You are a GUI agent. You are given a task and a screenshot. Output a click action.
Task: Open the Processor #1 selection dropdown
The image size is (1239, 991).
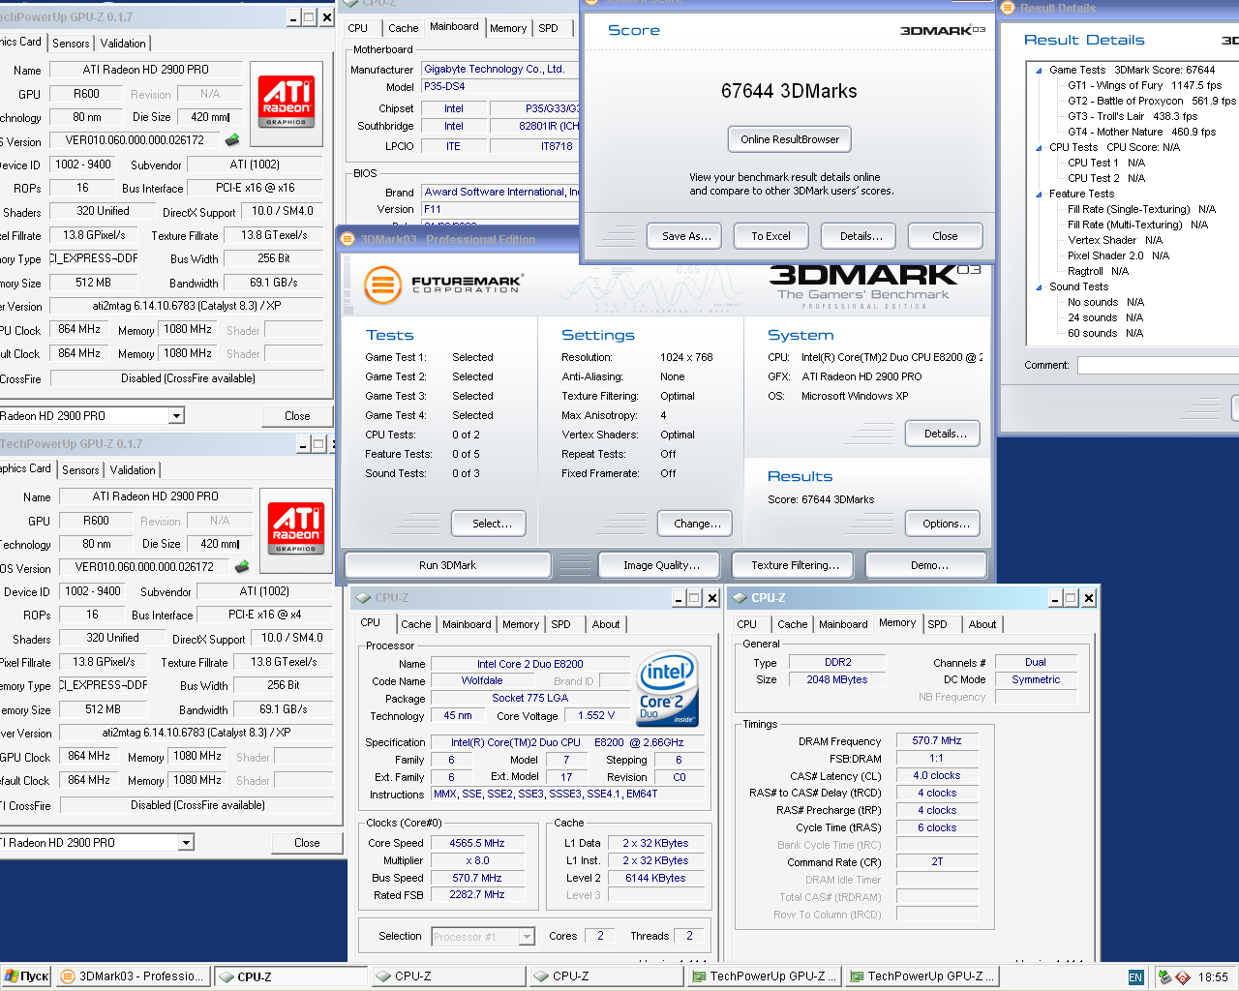(527, 937)
